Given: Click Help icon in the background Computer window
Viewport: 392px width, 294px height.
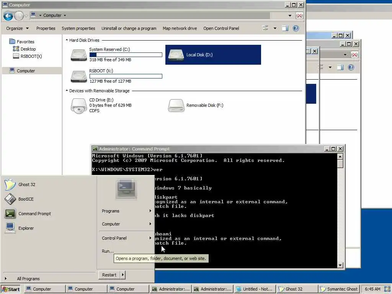Looking at the screenshot, I should 351,67.
